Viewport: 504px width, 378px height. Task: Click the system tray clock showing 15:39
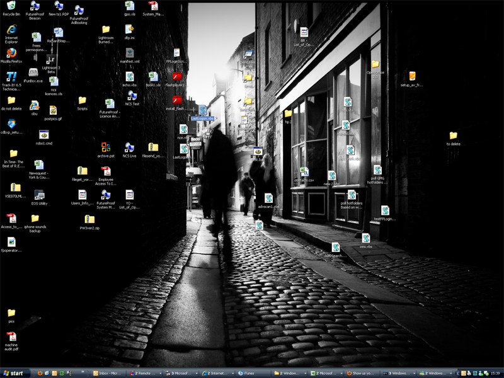494,373
